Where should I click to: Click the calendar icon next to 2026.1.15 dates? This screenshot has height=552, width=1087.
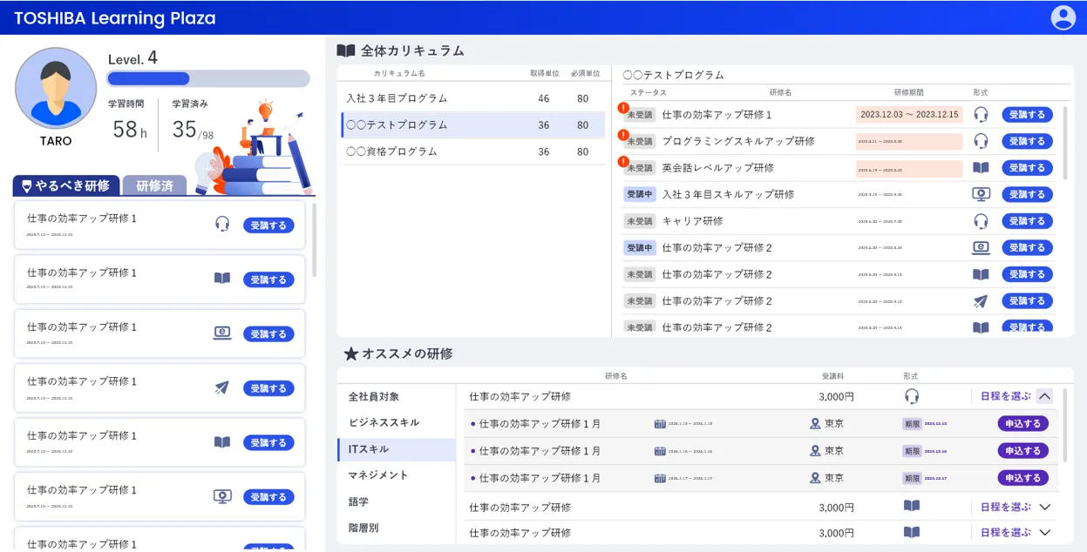coord(660,424)
